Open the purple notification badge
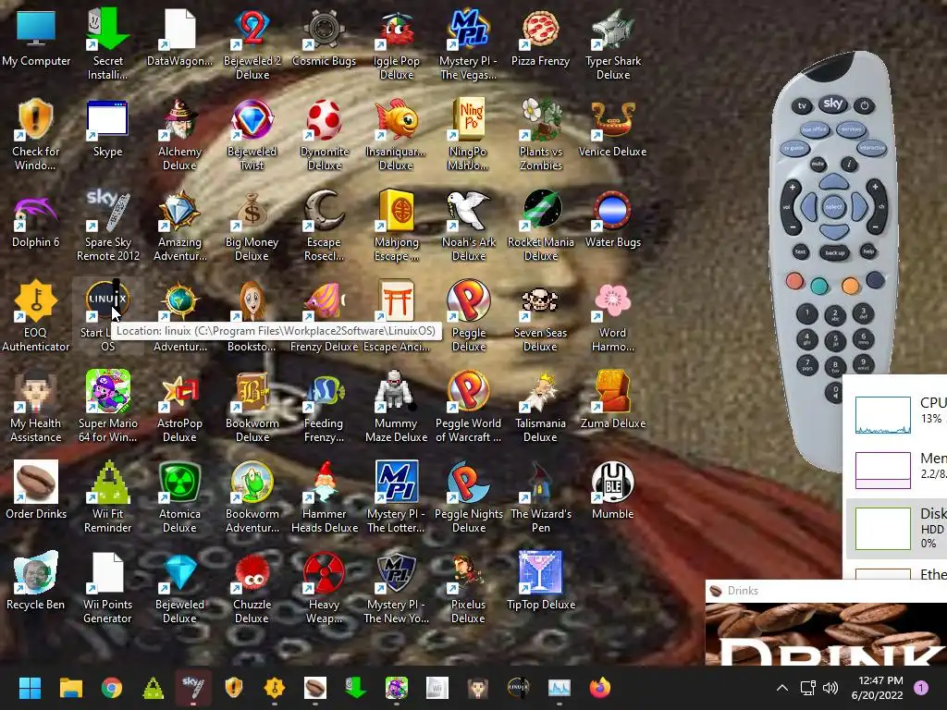 coord(921,688)
